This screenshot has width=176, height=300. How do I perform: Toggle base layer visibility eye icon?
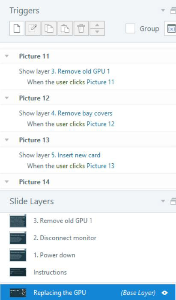point(164,293)
